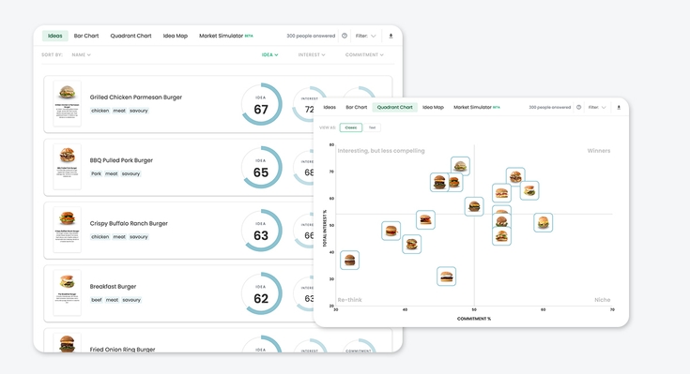Expand the Filter dropdown in Ideas panel

pos(366,36)
